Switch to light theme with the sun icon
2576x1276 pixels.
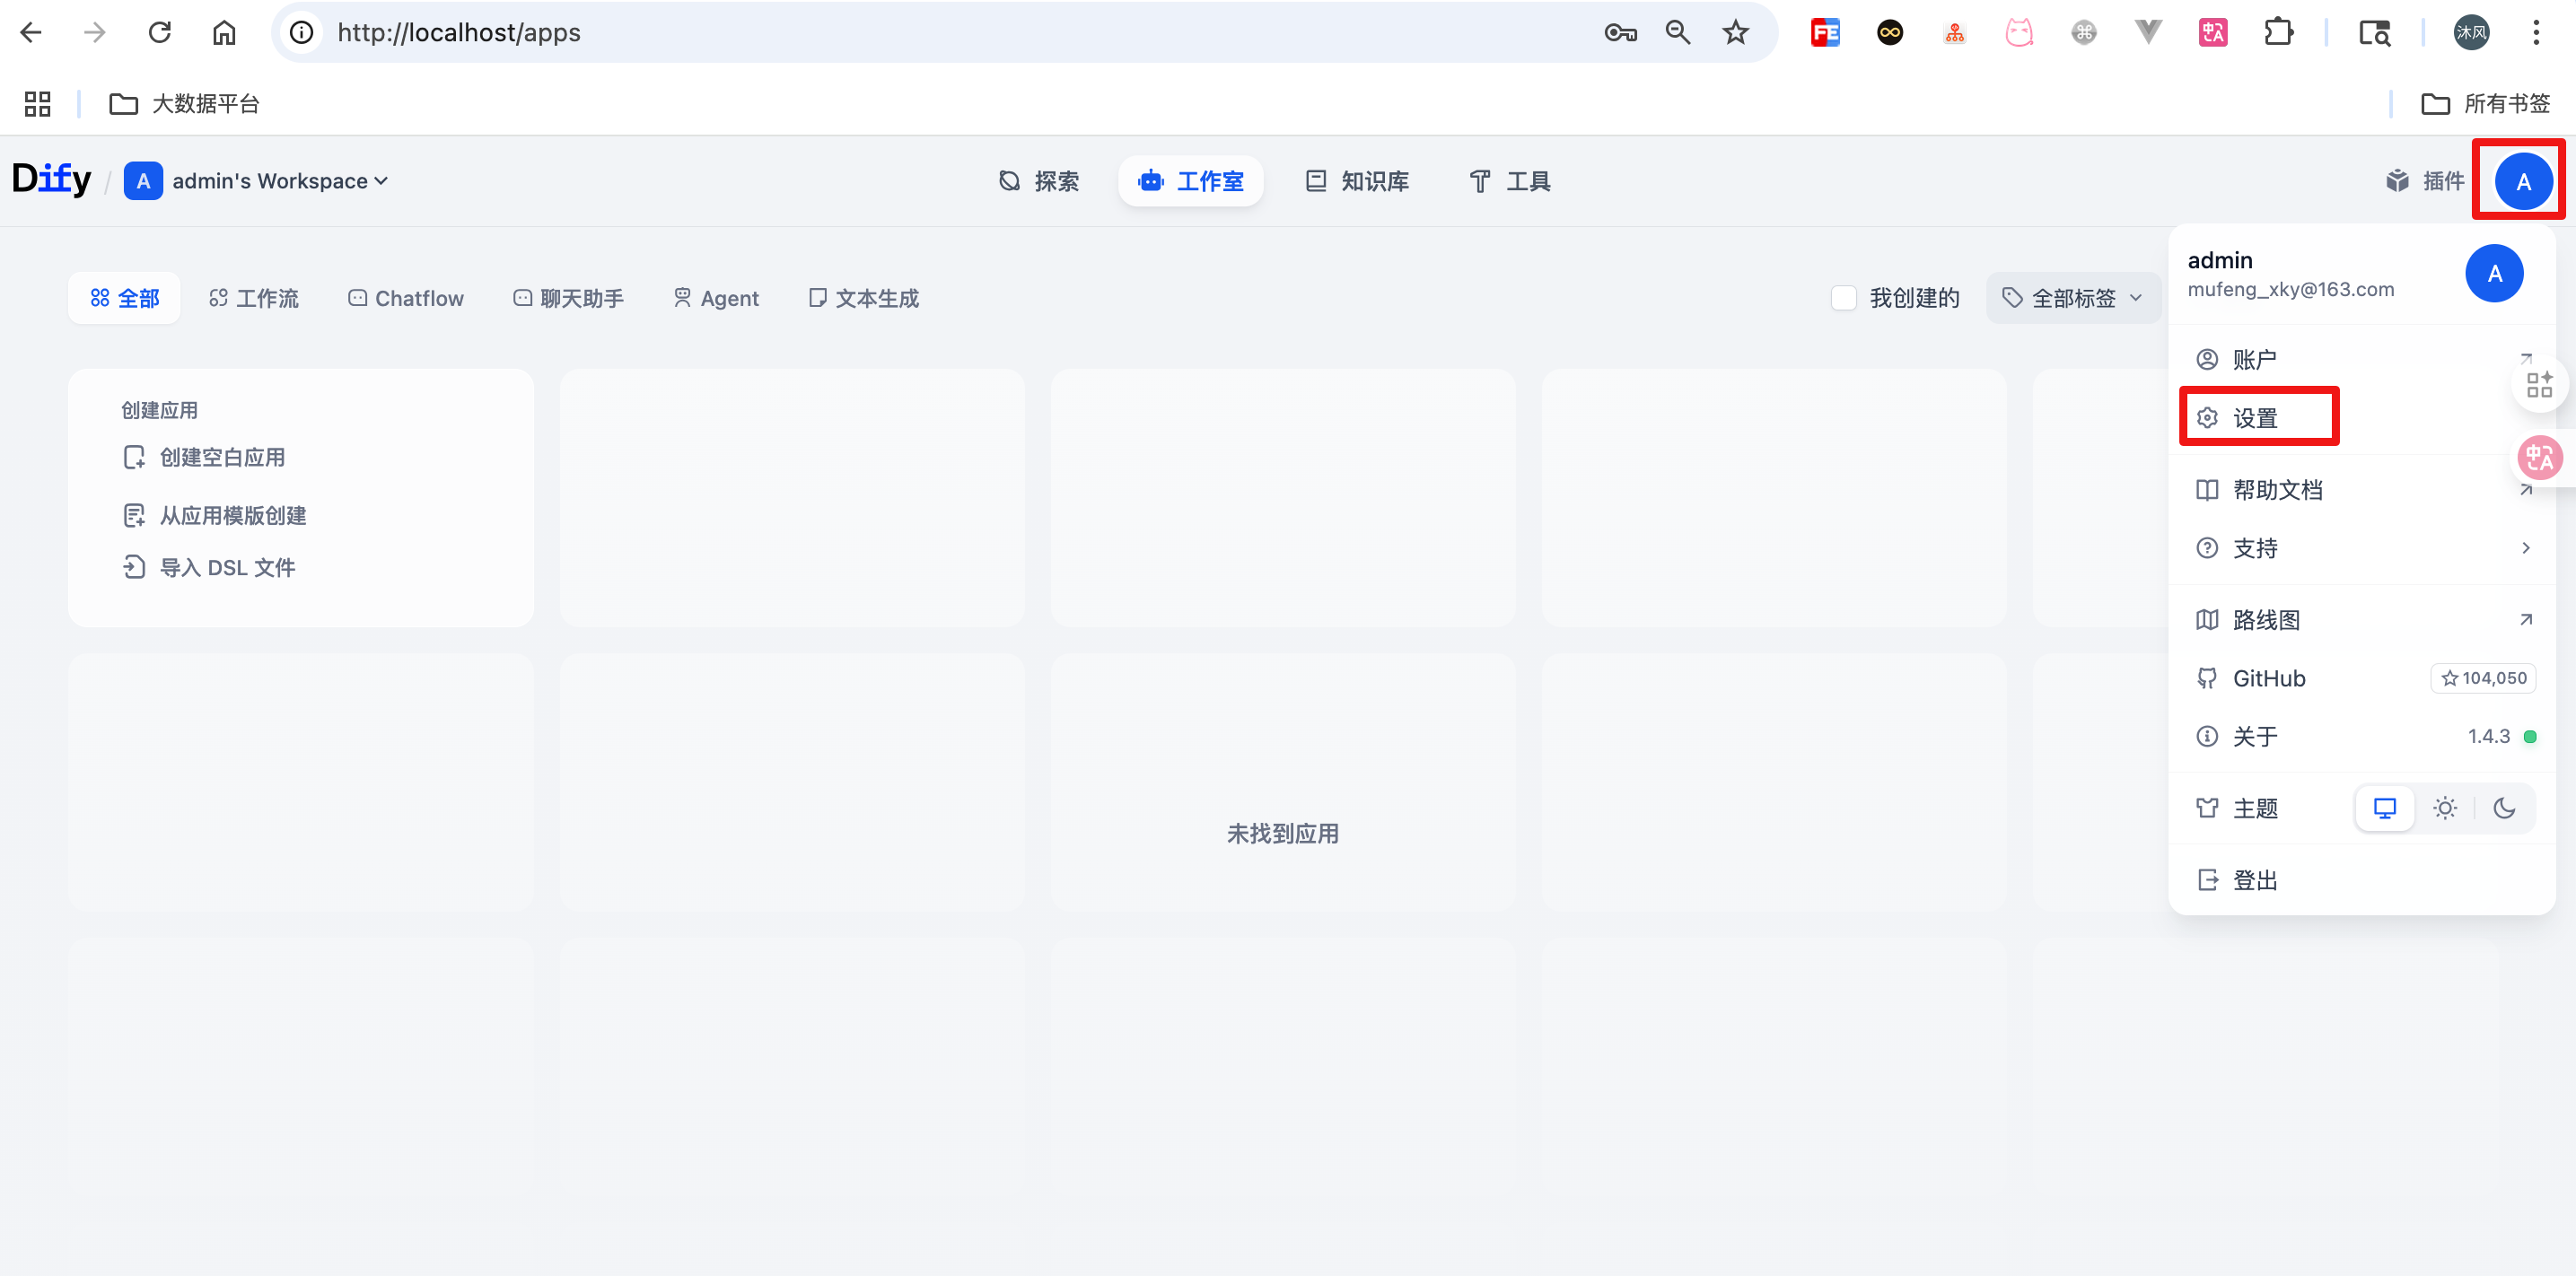pos(2445,808)
